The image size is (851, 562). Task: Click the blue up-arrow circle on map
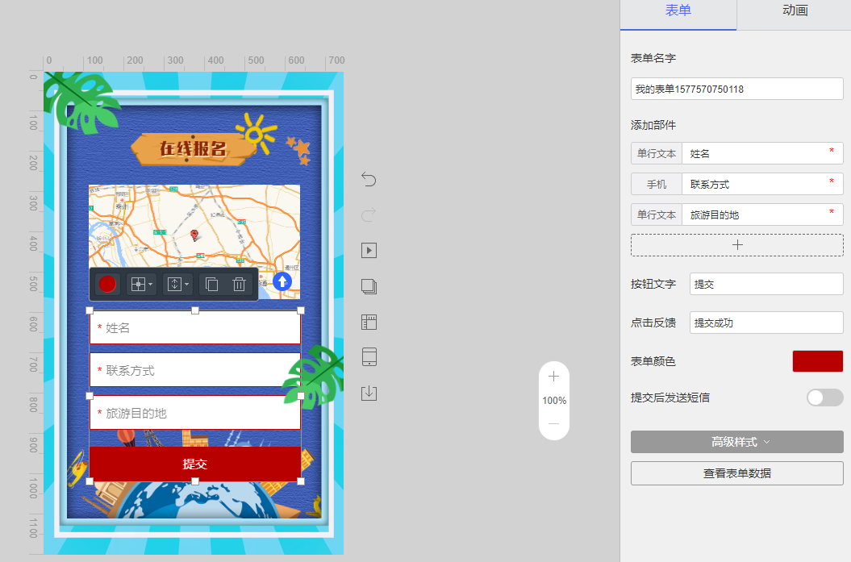(282, 281)
